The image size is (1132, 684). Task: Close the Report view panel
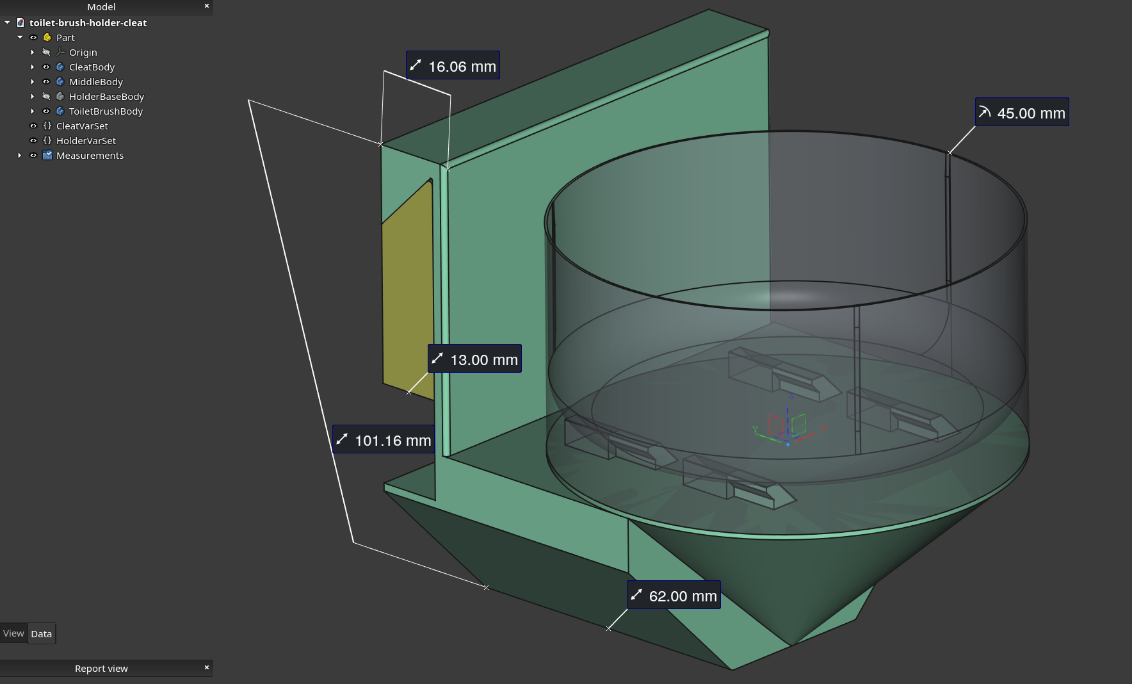(x=206, y=667)
